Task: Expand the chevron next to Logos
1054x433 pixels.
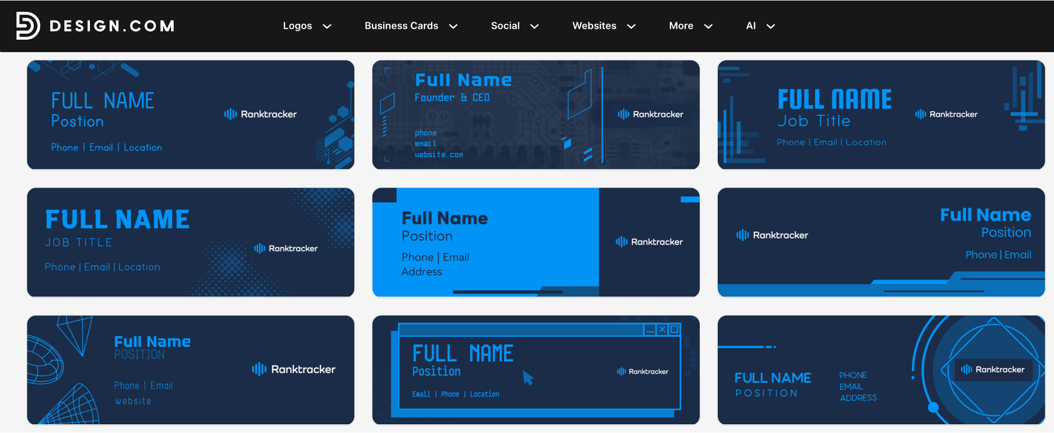Action: (x=327, y=26)
